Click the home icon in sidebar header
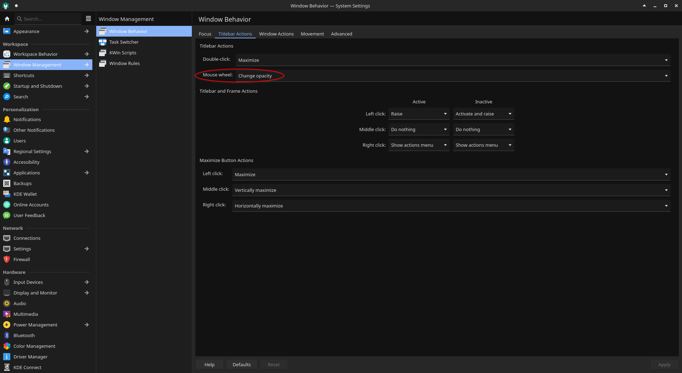 point(7,19)
